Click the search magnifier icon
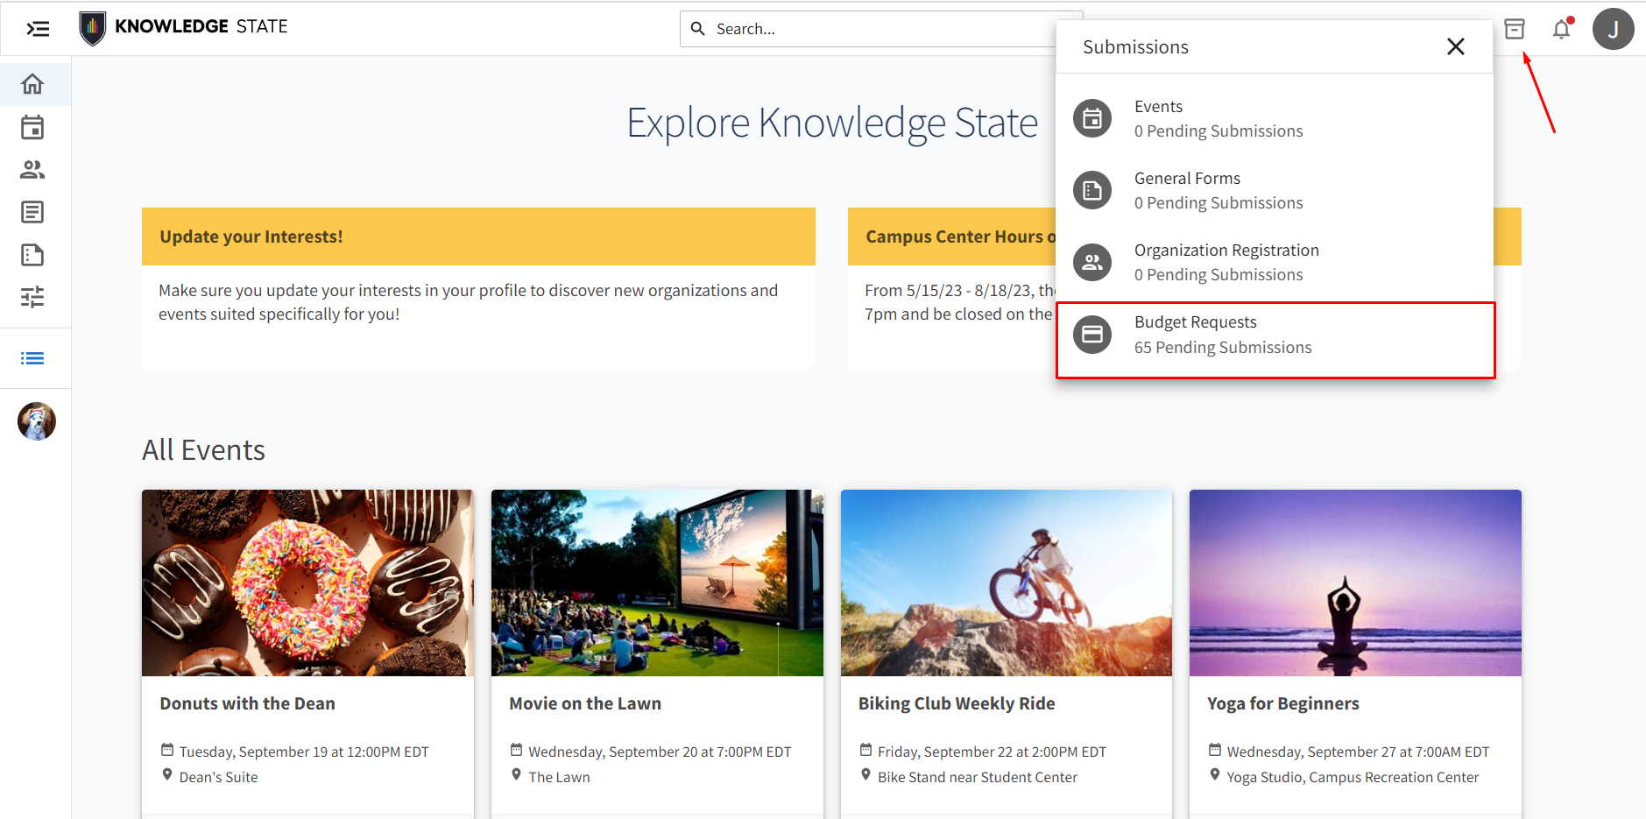The image size is (1646, 819). tap(698, 29)
